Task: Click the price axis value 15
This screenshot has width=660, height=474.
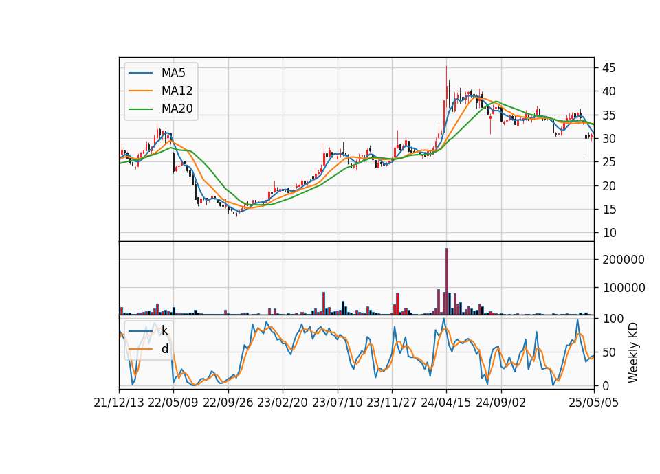Action: 608,210
